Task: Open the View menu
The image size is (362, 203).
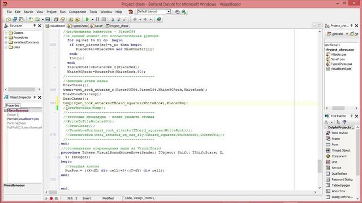Action: pyautogui.click(x=40, y=12)
